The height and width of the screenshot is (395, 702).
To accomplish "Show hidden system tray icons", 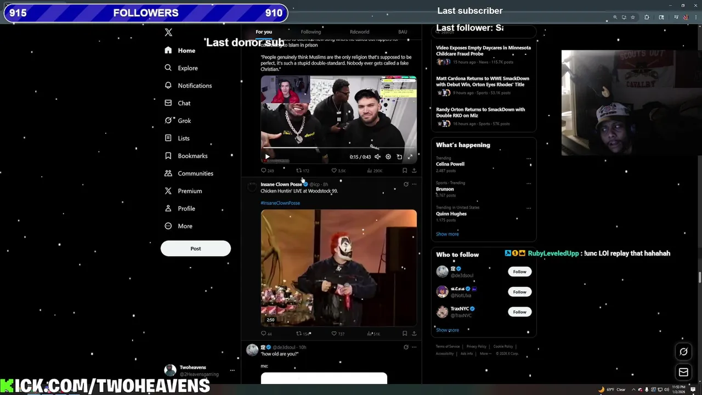I will pos(633,390).
